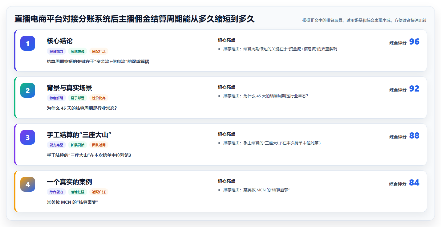
Task: Open the 手工结算的“三座大山” card title
Action: [79, 135]
